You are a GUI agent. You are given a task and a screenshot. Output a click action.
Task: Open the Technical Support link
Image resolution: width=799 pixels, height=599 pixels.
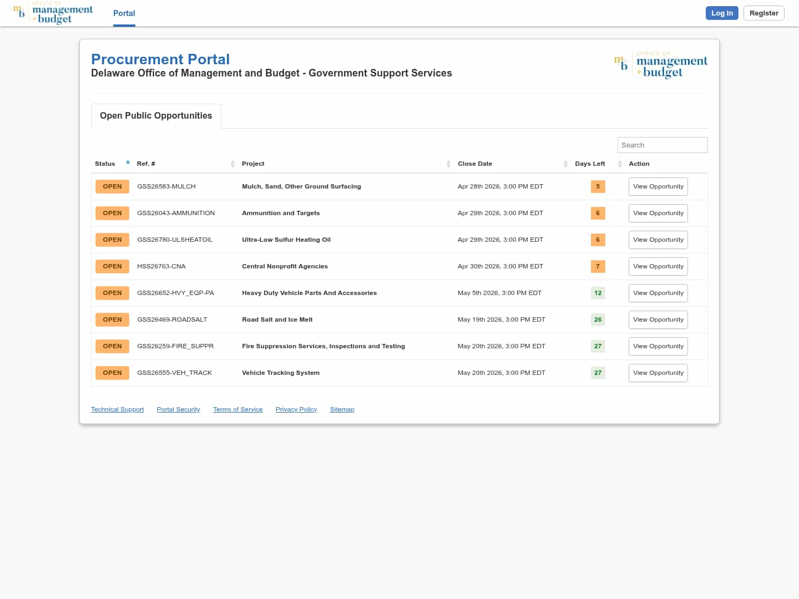(x=117, y=409)
